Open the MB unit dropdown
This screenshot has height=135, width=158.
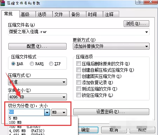[x=59, y=112]
